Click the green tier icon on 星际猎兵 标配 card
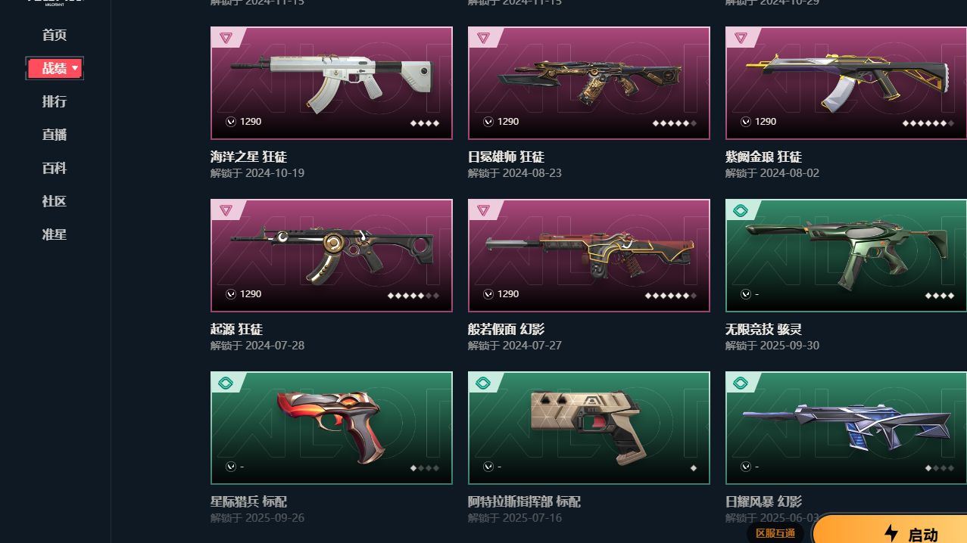 pyautogui.click(x=226, y=383)
